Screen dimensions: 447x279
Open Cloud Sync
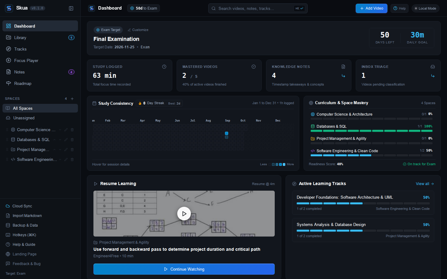40,206
